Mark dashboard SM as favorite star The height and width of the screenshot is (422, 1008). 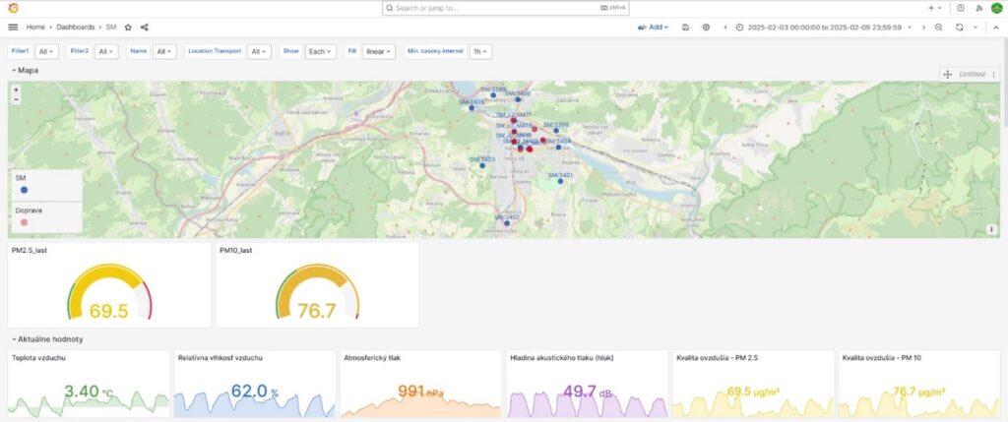click(128, 27)
